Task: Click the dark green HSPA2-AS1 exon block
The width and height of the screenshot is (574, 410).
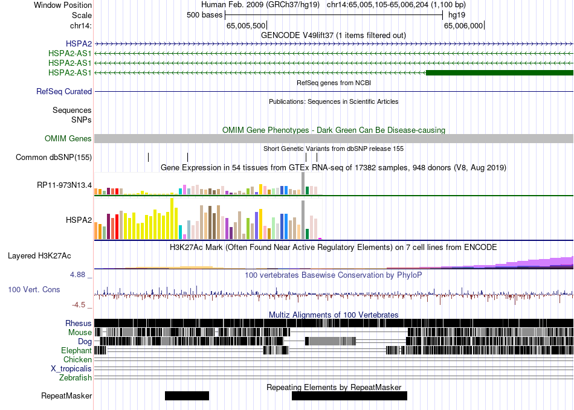Action: [500, 73]
